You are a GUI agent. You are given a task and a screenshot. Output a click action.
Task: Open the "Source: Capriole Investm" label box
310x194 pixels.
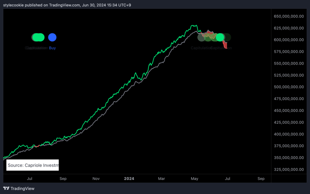tap(33, 165)
